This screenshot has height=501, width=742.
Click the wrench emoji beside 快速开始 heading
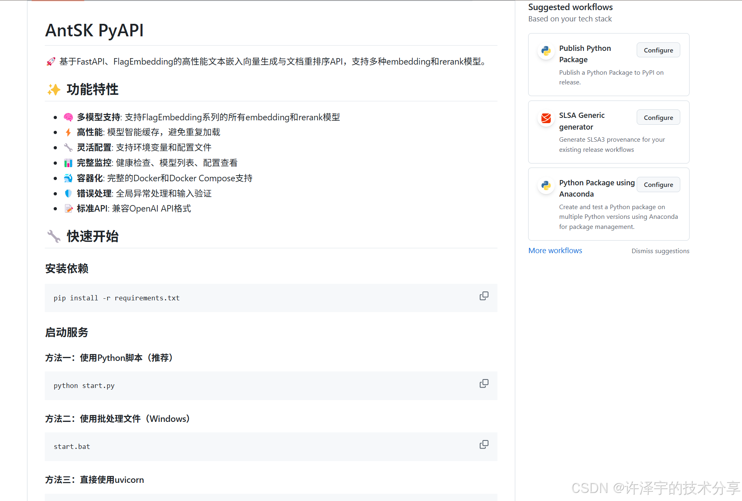54,236
